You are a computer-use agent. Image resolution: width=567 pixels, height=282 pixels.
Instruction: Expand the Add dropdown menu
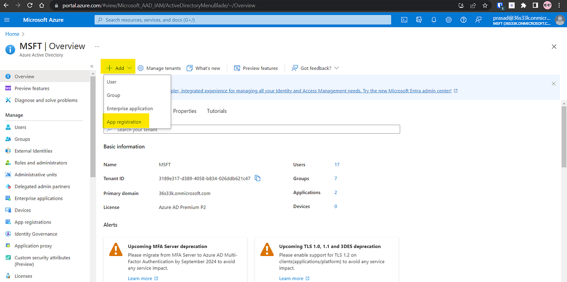tap(129, 68)
